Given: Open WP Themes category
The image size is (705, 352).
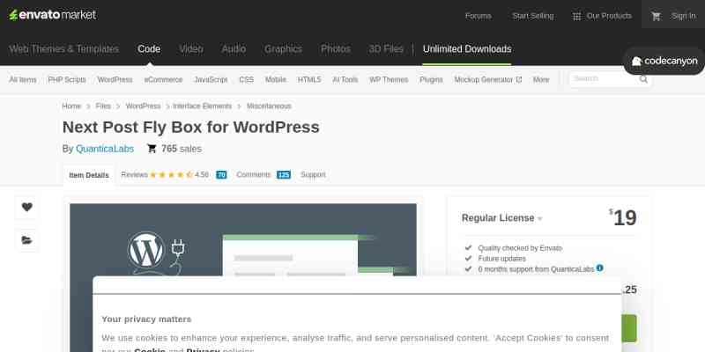Looking at the screenshot, I should (389, 79).
